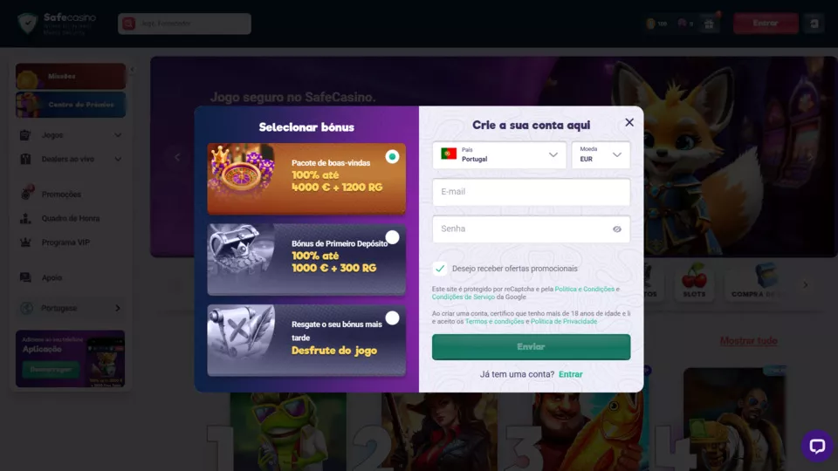Click the login arrow icon beside Entrar
This screenshot has width=838, height=471.
pos(814,24)
